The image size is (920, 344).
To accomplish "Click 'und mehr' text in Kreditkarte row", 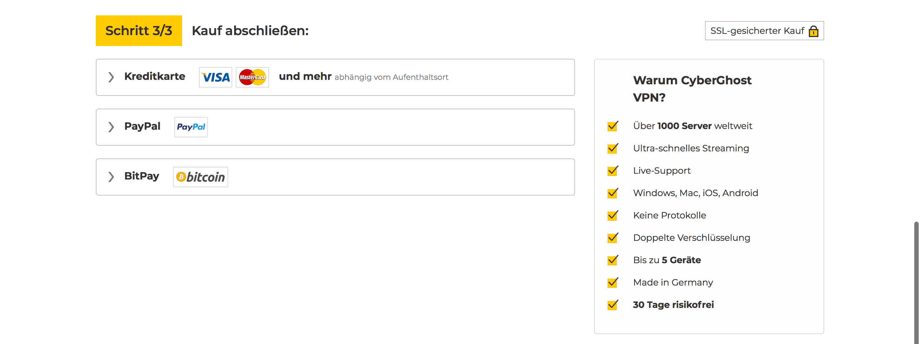I will [305, 76].
